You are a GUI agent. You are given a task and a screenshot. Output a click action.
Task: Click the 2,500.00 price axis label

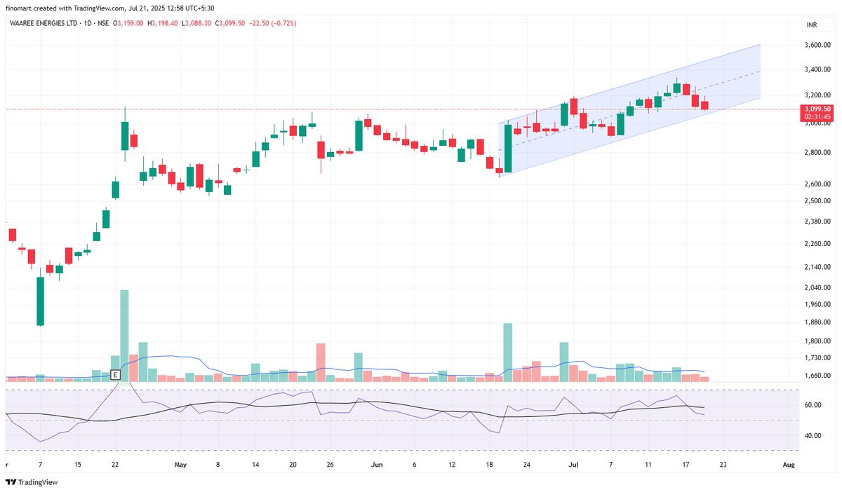pyautogui.click(x=818, y=201)
